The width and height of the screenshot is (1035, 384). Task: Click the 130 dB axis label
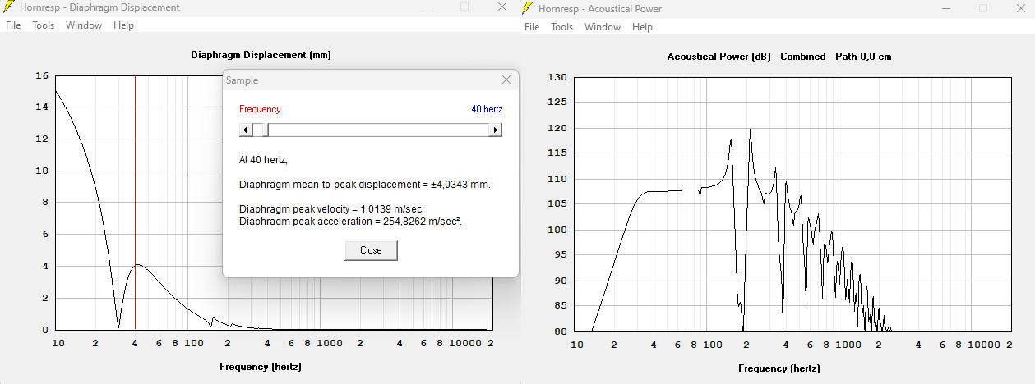[x=557, y=77]
